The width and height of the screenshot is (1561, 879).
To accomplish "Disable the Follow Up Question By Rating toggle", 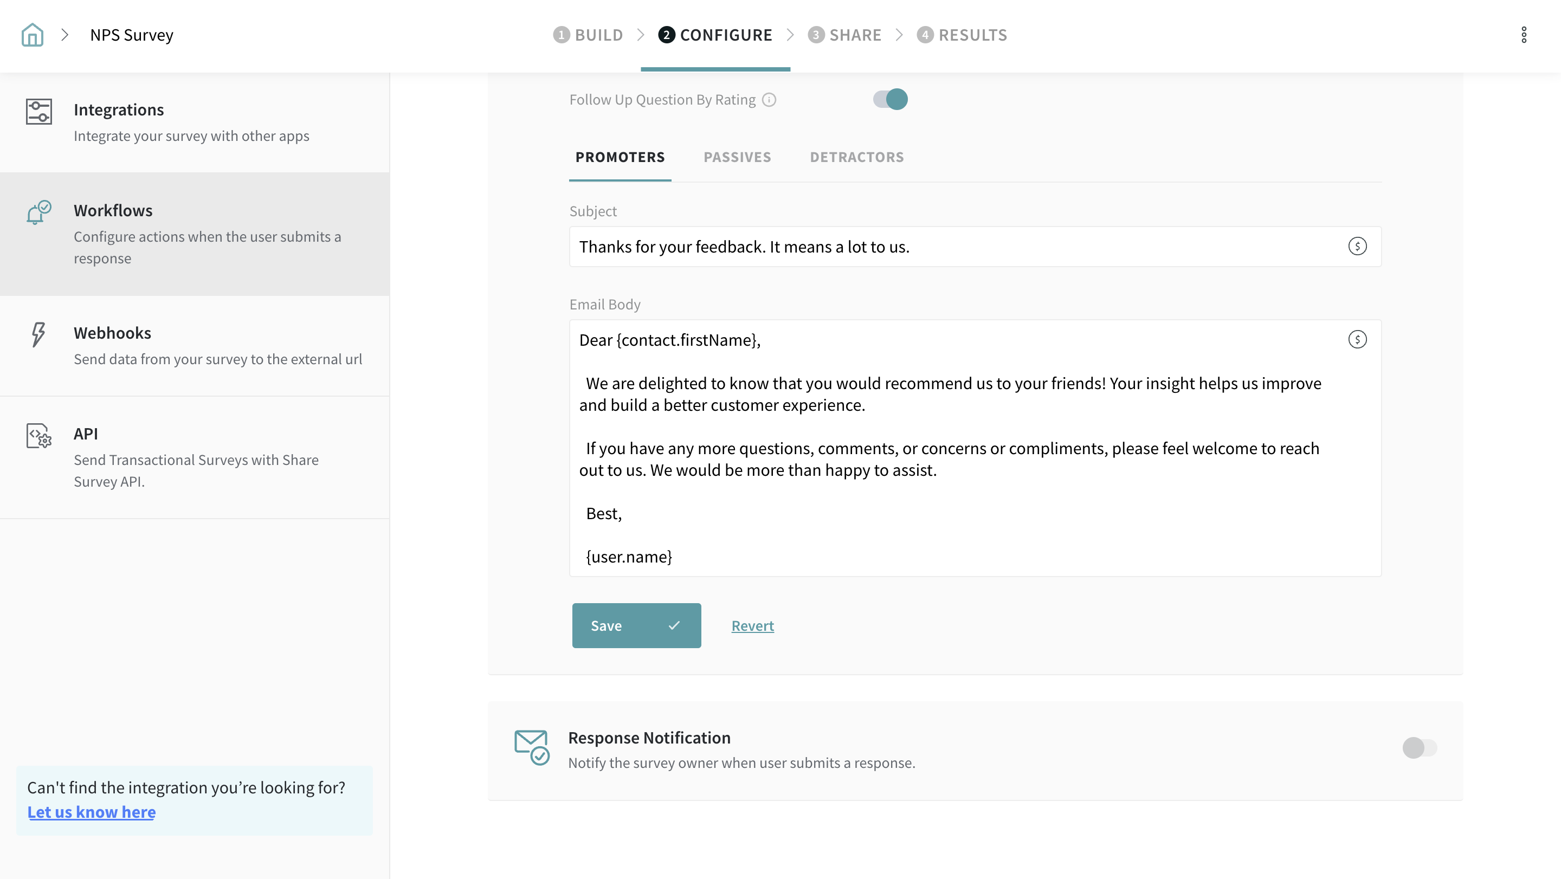I will coord(890,99).
